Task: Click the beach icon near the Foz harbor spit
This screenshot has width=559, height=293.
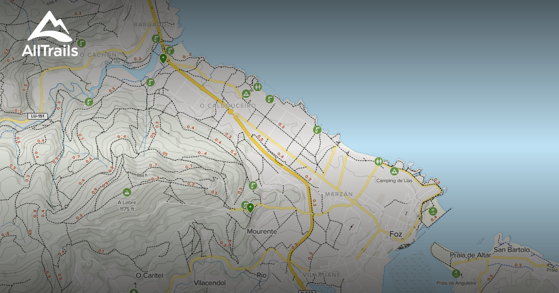Action: pos(433,211)
